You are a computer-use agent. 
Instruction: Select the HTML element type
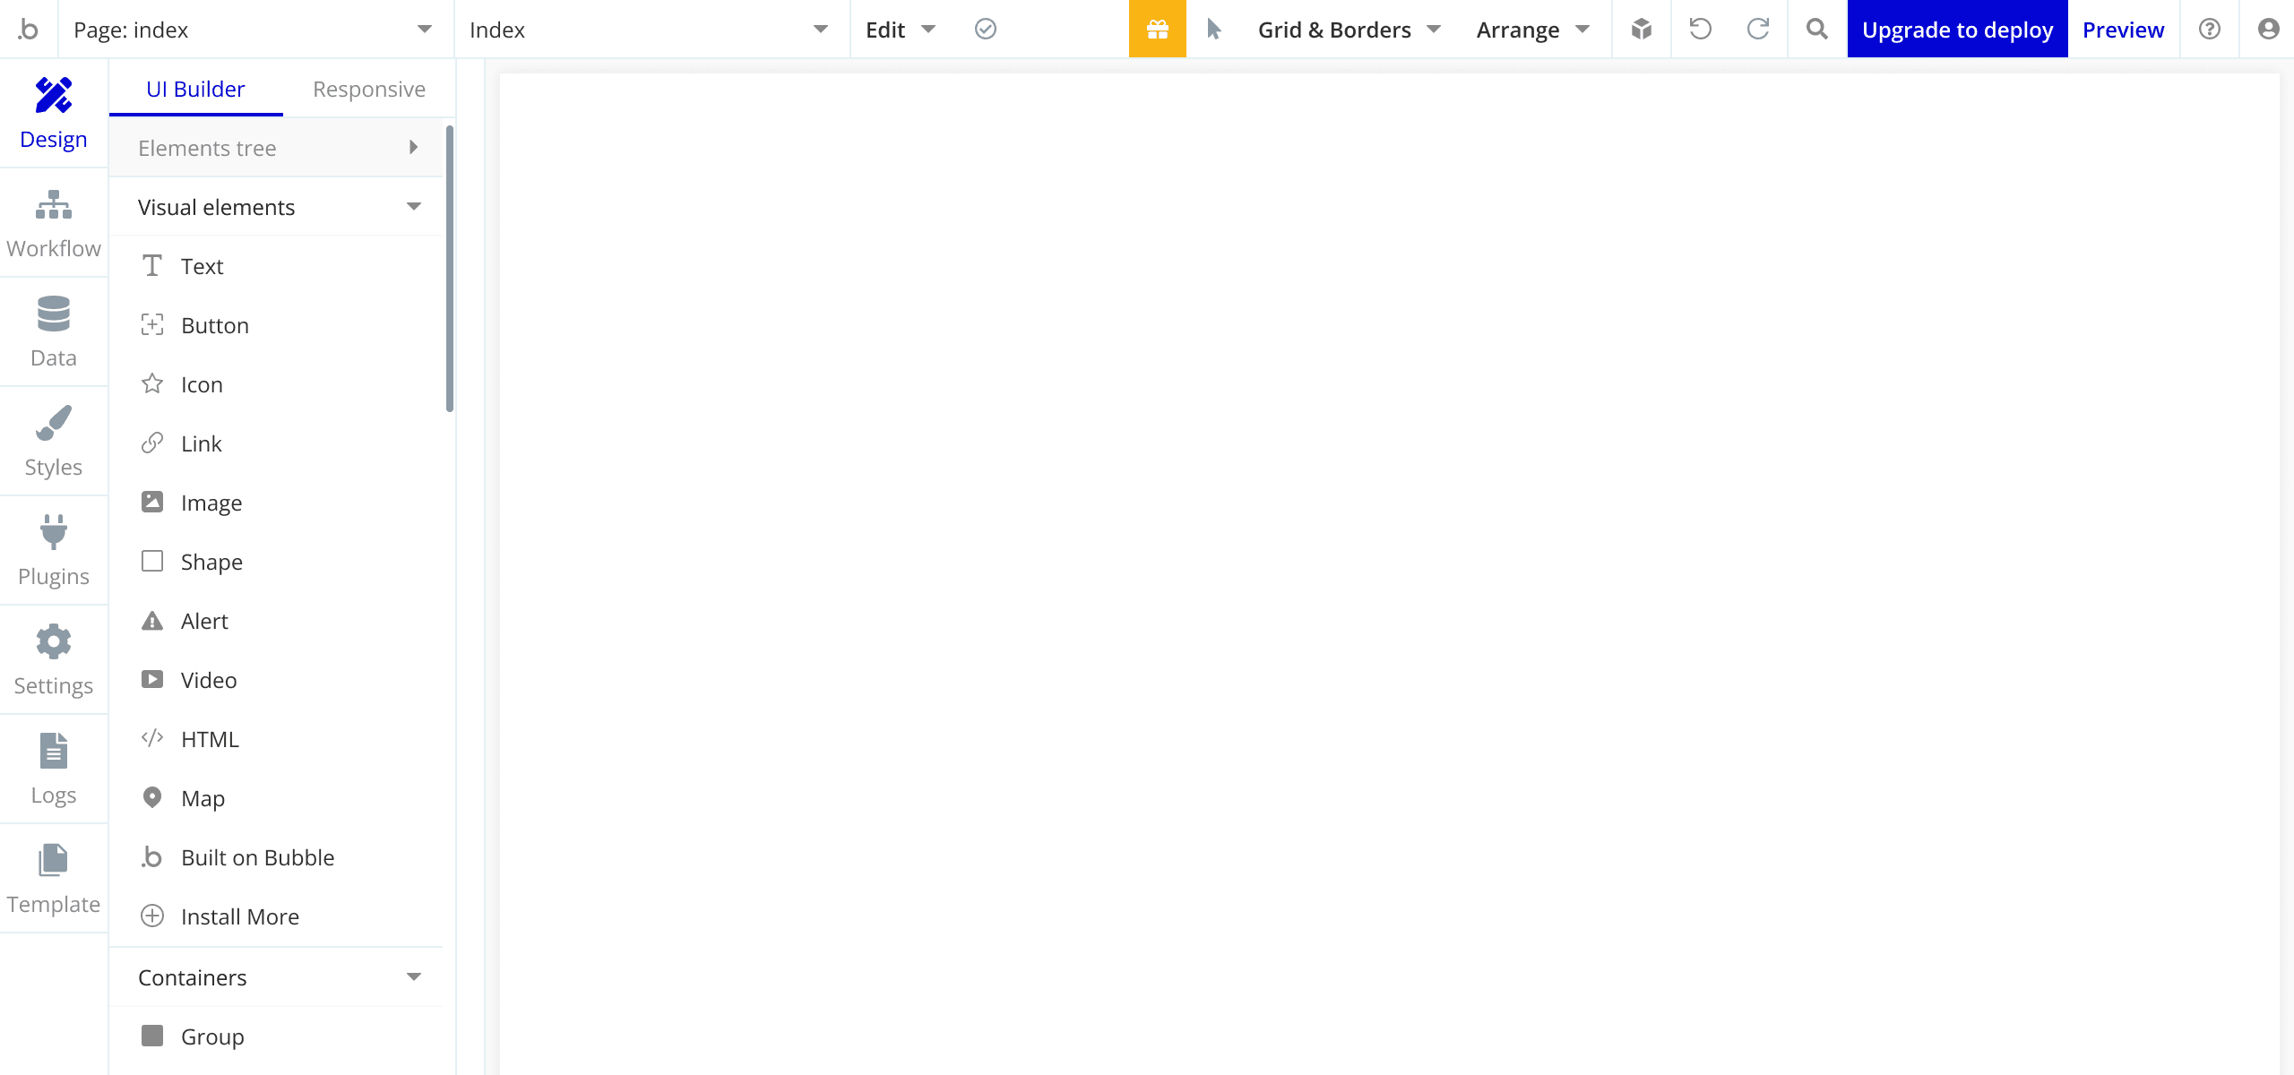click(211, 738)
